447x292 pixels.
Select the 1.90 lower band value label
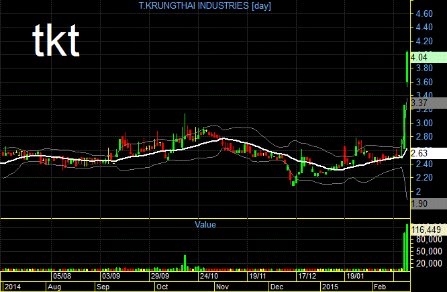click(x=428, y=203)
